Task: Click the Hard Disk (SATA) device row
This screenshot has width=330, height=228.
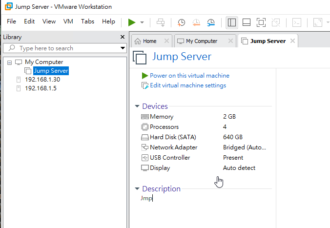Action: pos(206,137)
